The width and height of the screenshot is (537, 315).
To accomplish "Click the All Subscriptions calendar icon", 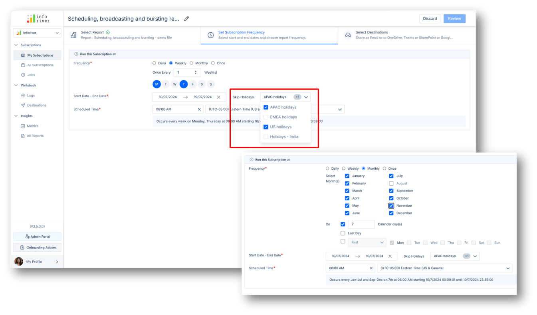I will pyautogui.click(x=23, y=65).
